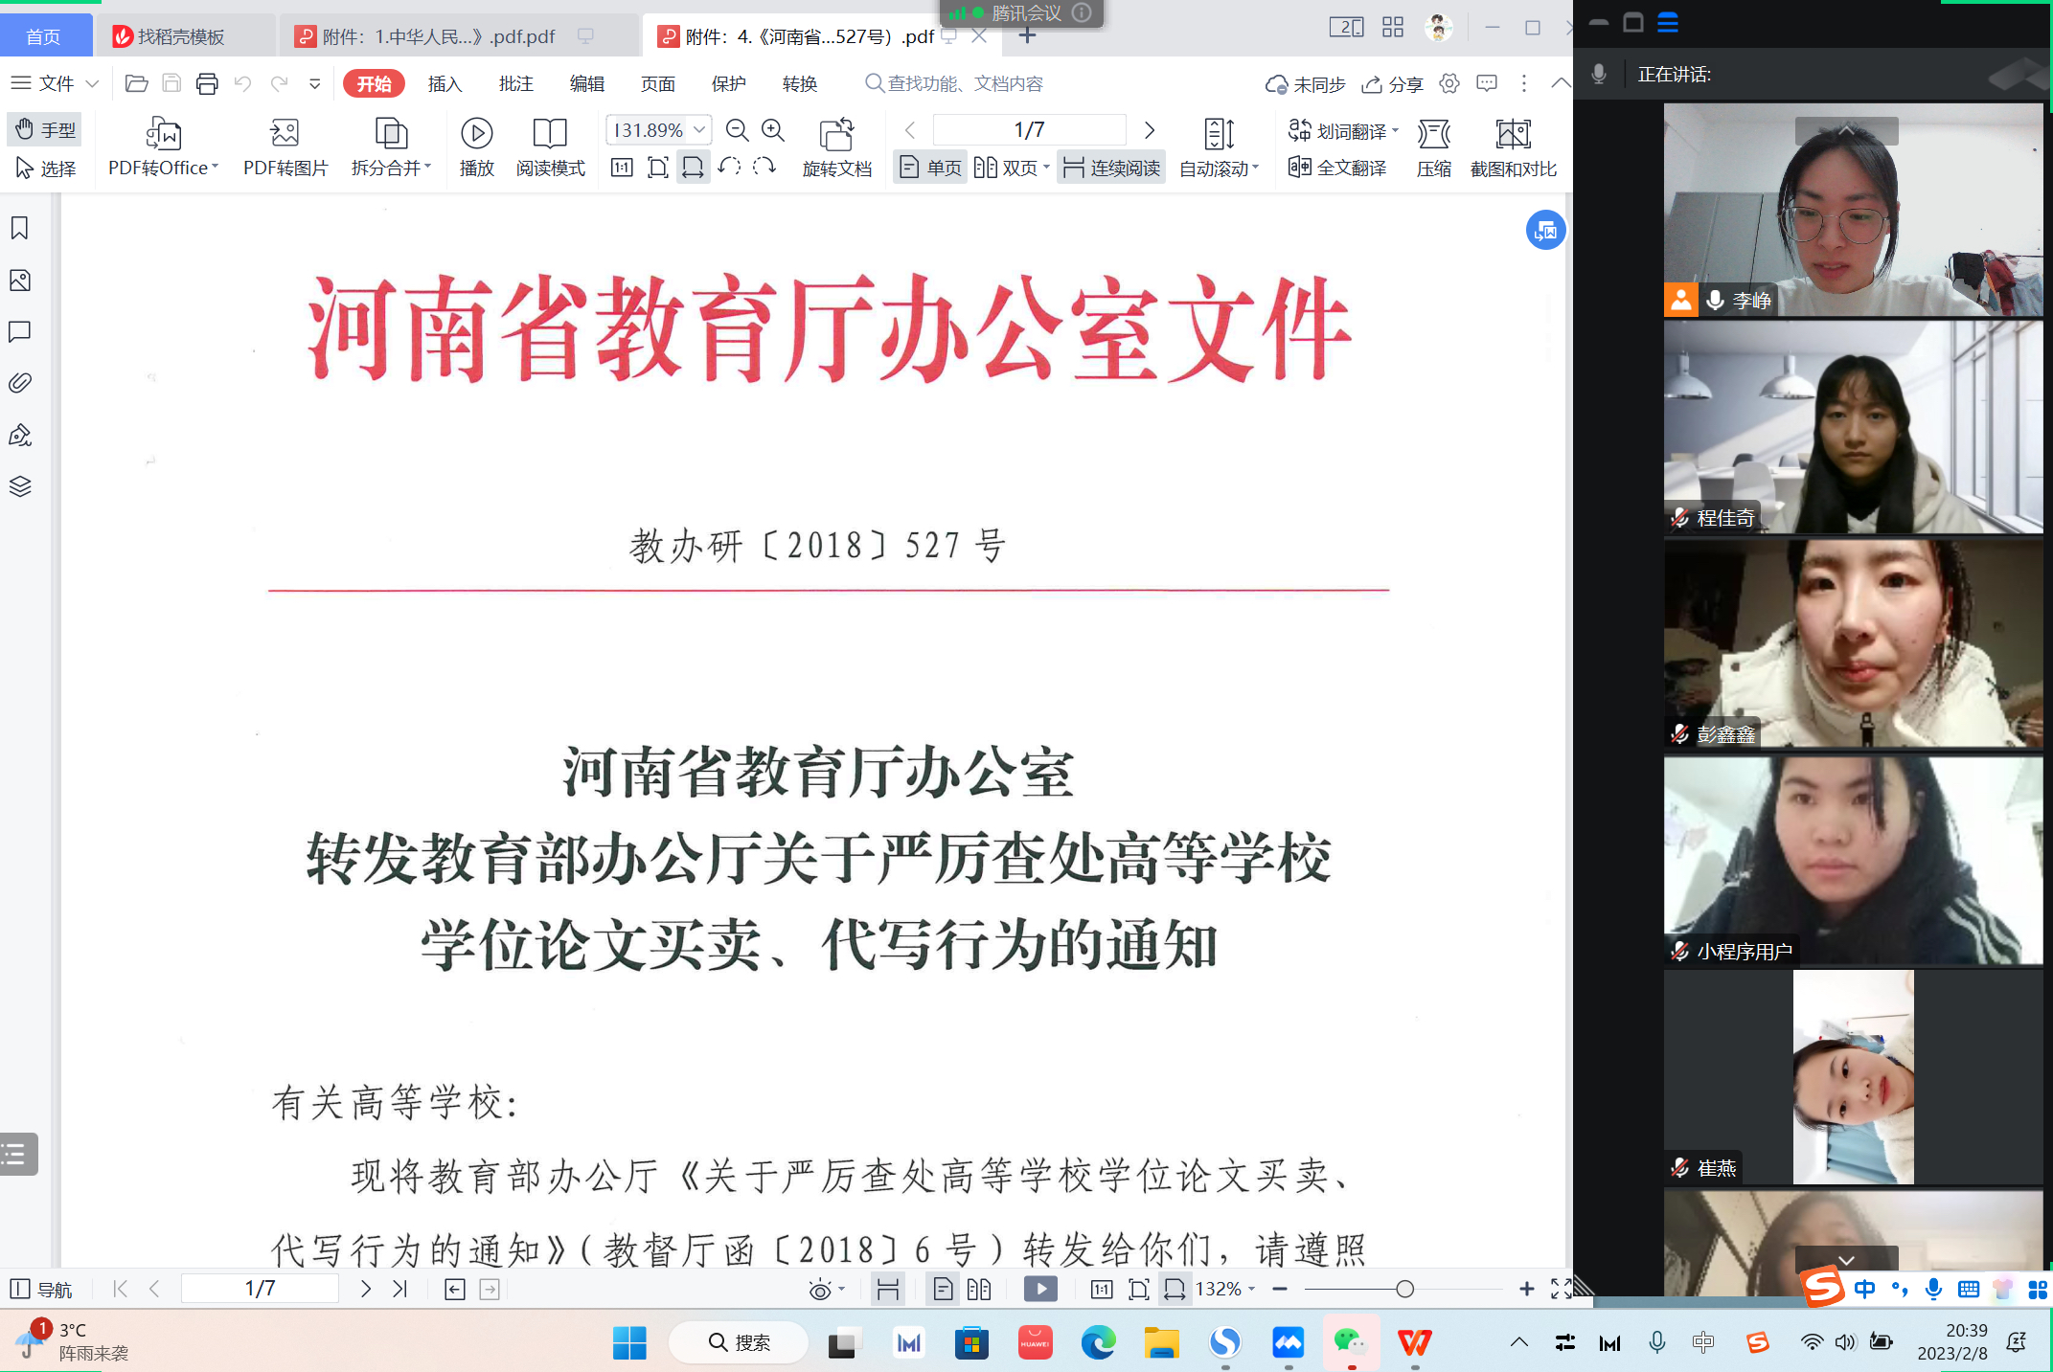Jump to last page in status bar
The image size is (2053, 1372).
point(400,1290)
